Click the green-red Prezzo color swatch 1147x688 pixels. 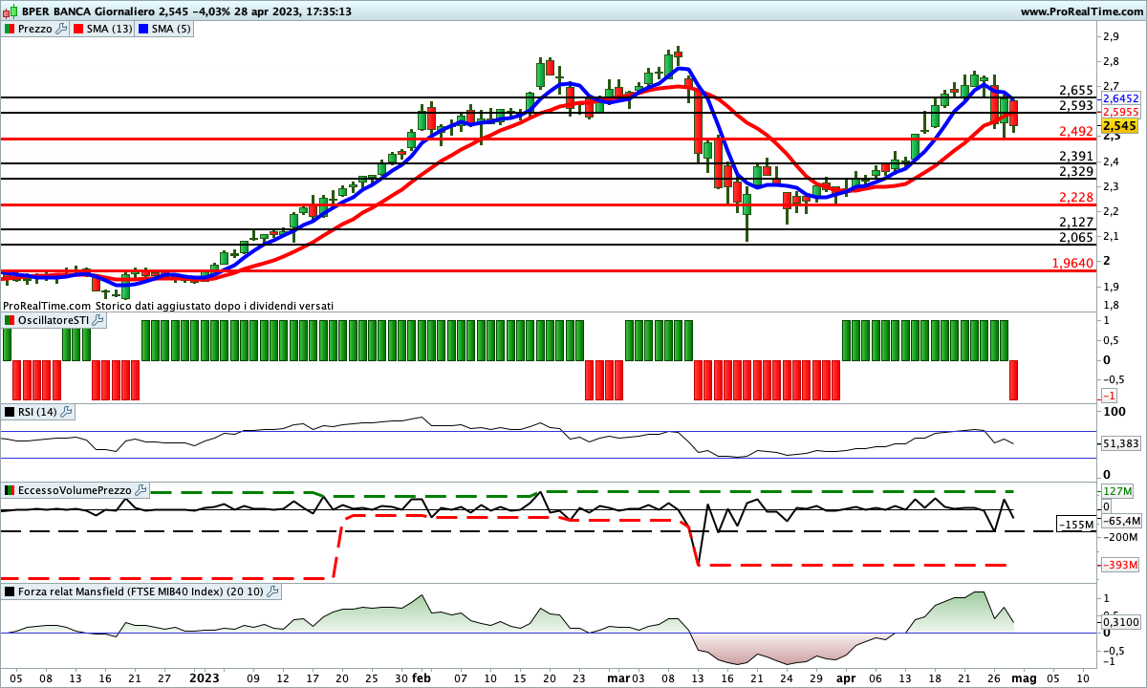click(10, 29)
